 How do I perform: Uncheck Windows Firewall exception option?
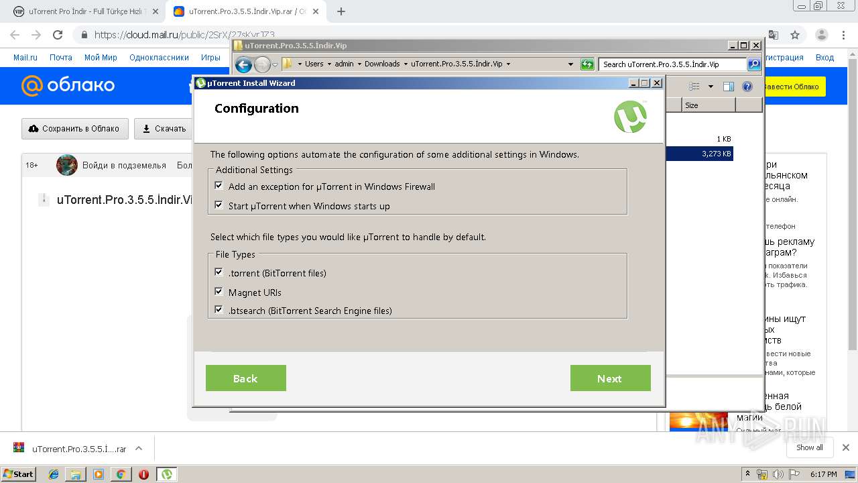click(x=219, y=186)
